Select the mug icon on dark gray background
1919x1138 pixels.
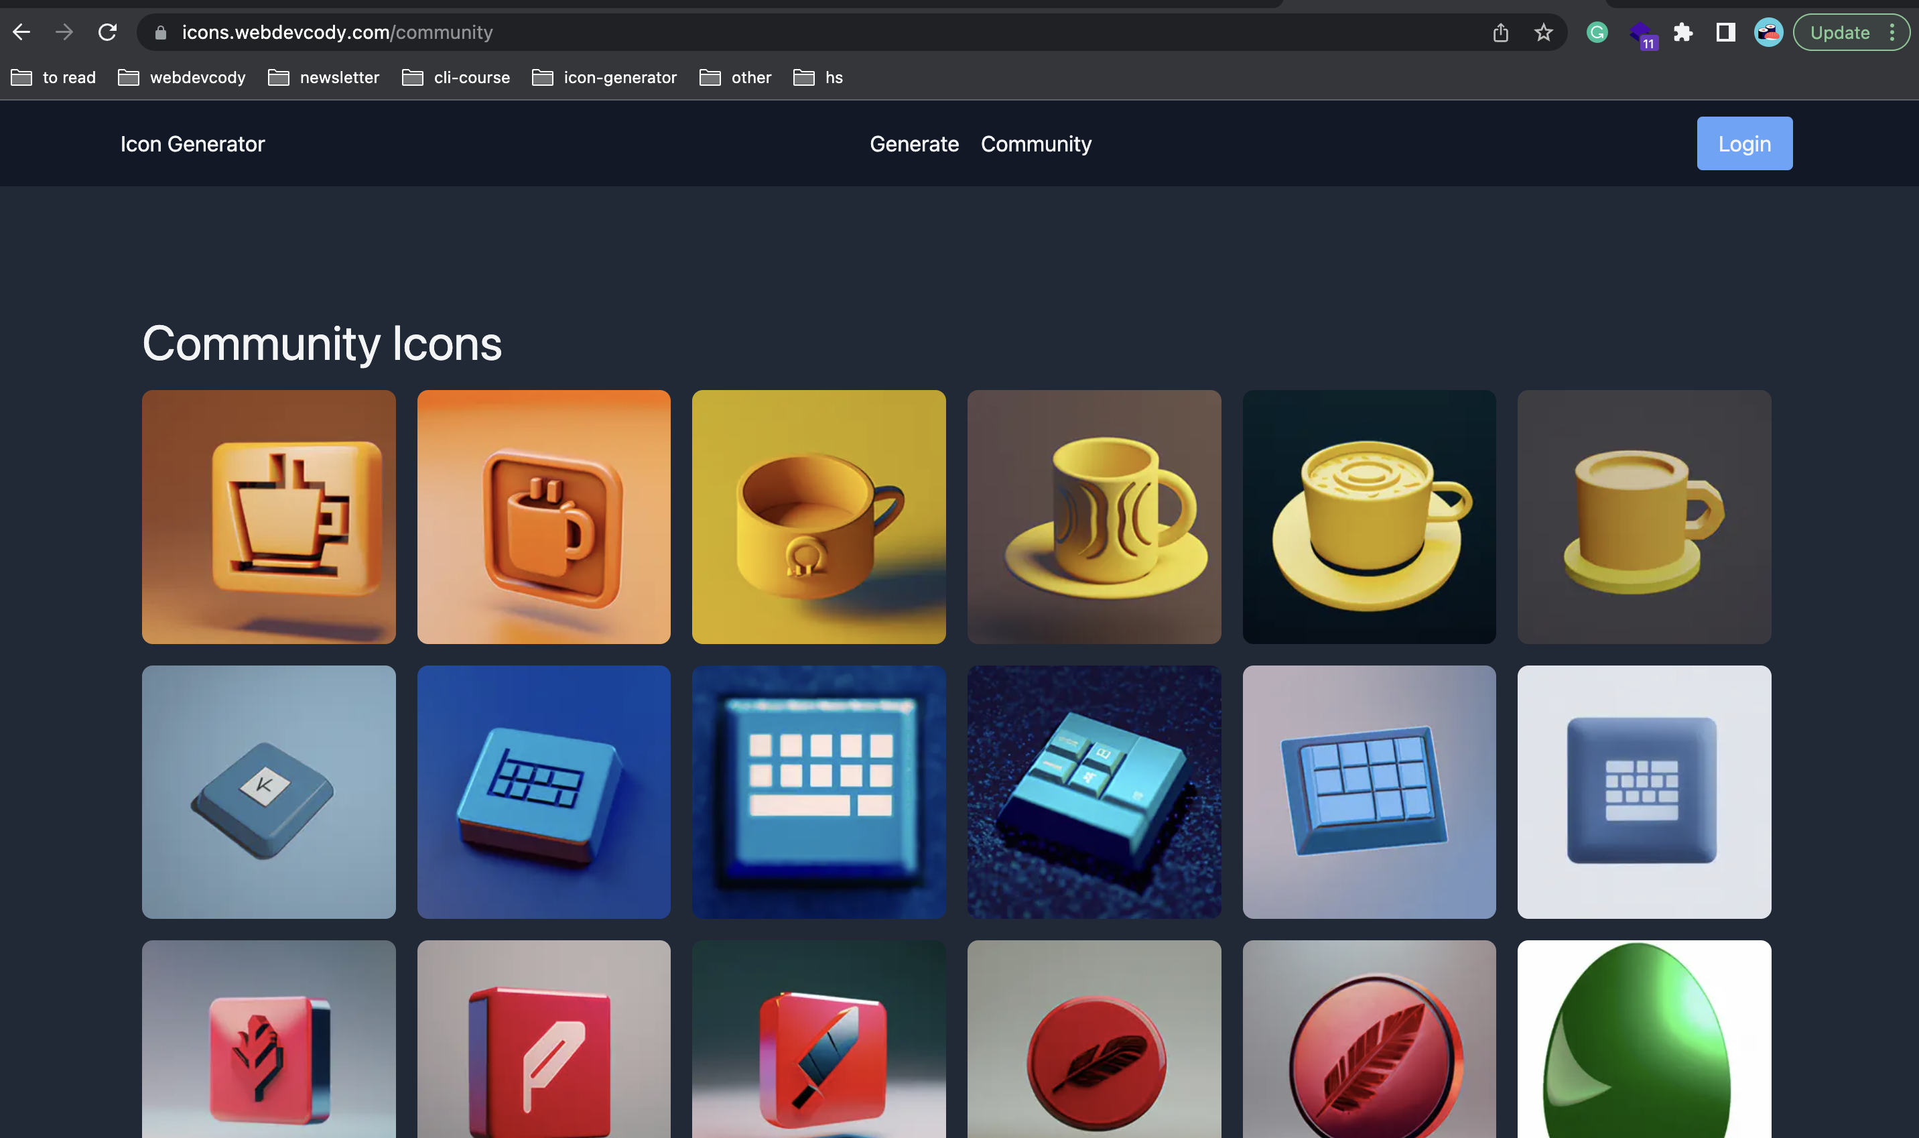coord(1644,517)
